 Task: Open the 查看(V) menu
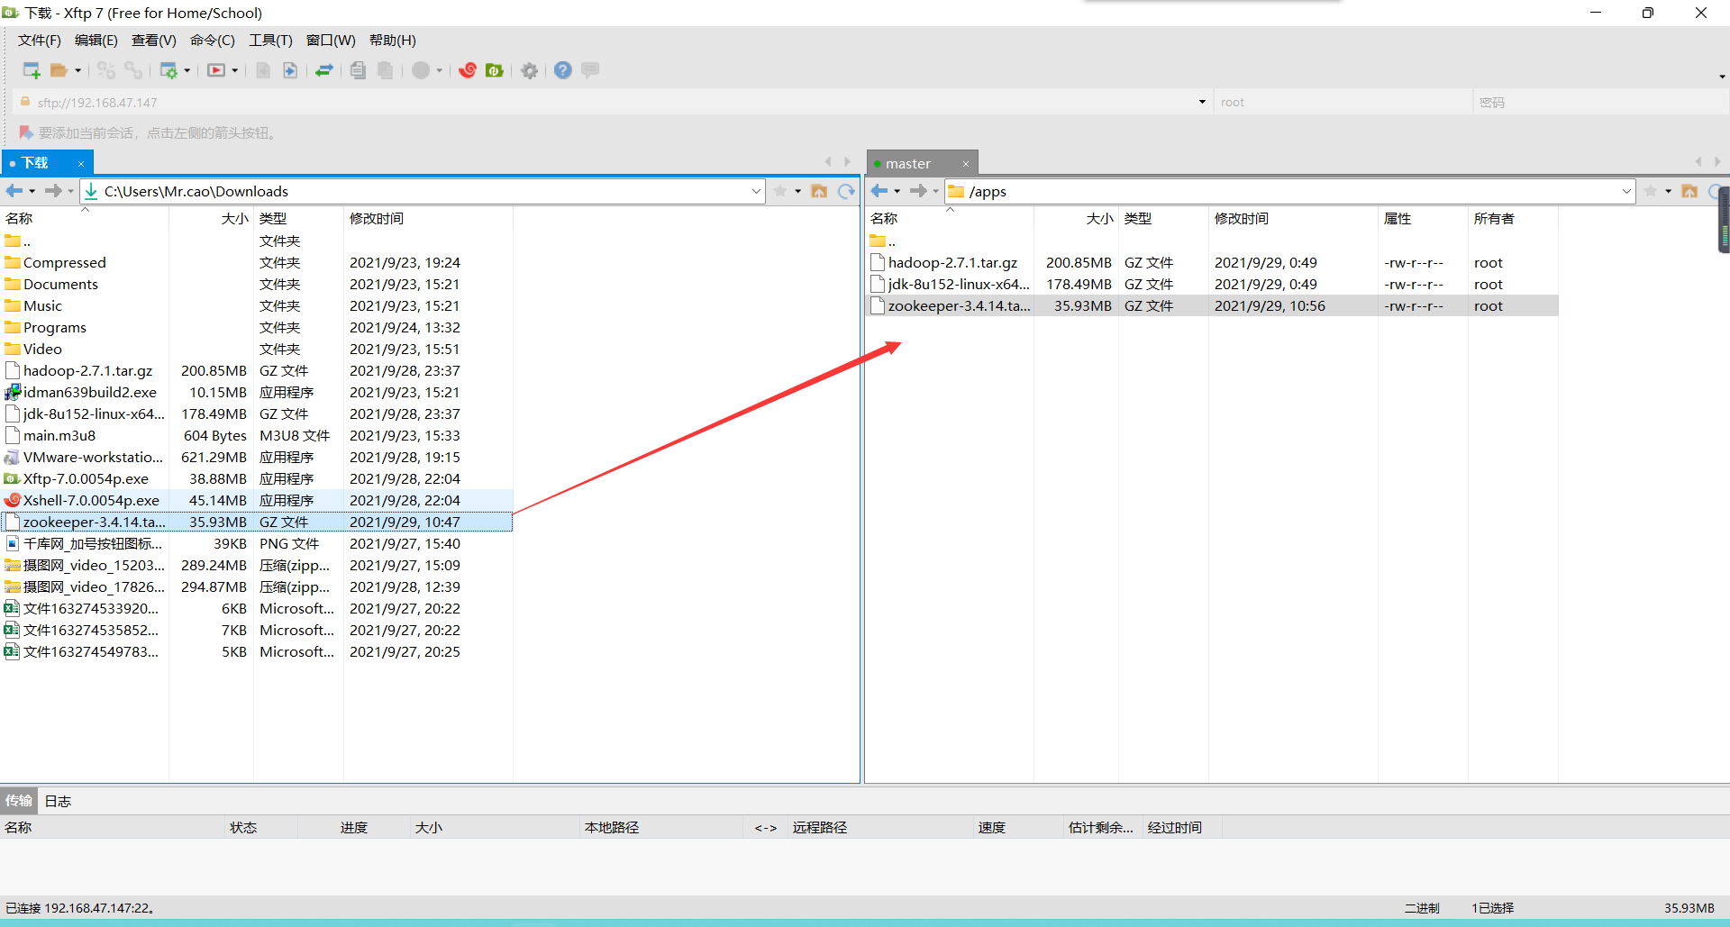pos(154,41)
